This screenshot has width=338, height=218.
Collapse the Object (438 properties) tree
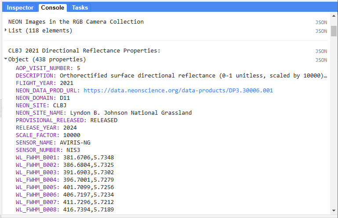[x=6, y=59]
